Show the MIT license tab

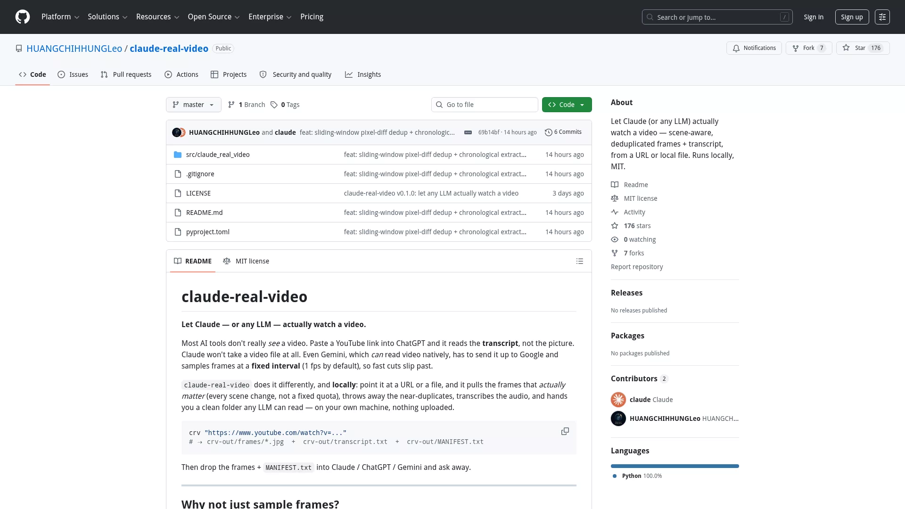(246, 261)
